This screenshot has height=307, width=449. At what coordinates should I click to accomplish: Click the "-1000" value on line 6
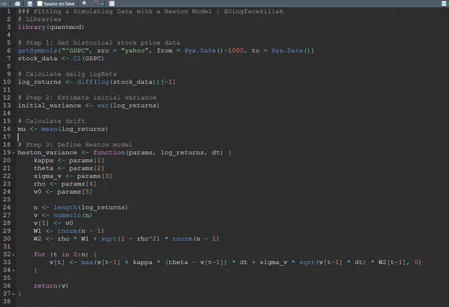[x=234, y=51]
